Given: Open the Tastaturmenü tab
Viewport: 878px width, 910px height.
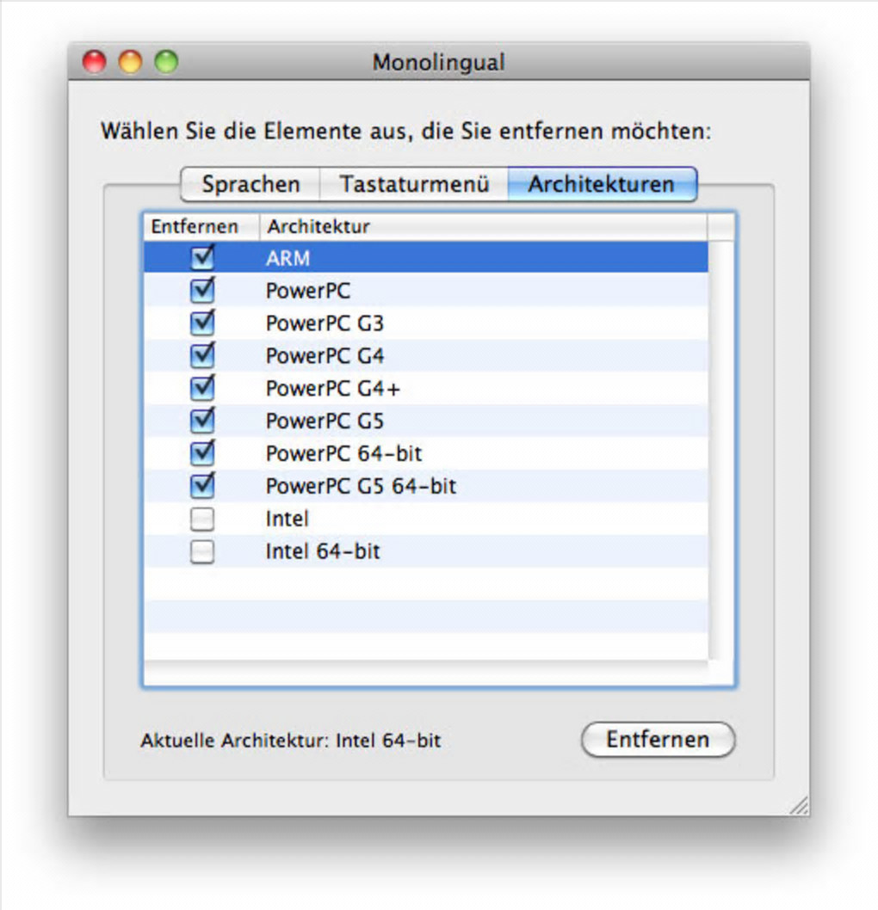Looking at the screenshot, I should click(x=414, y=185).
